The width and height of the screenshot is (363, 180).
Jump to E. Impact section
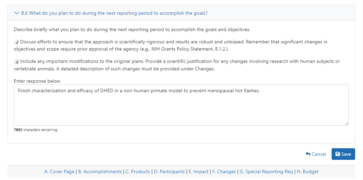(x=199, y=171)
